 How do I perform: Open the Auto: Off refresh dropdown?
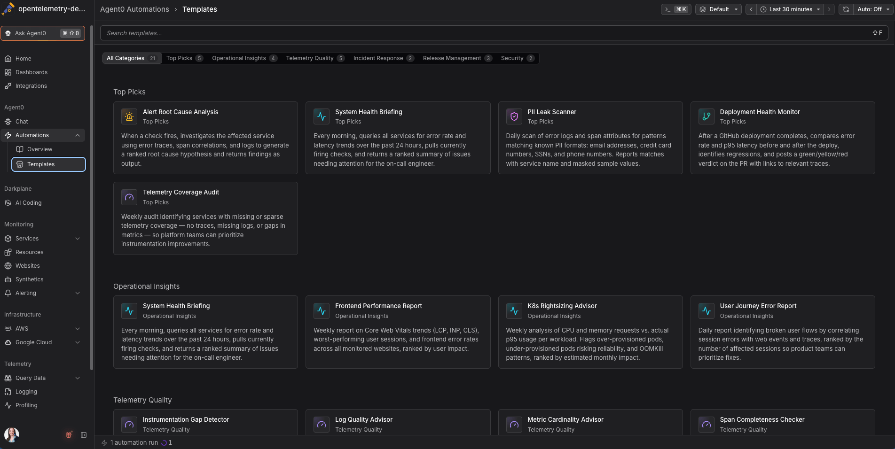(873, 9)
